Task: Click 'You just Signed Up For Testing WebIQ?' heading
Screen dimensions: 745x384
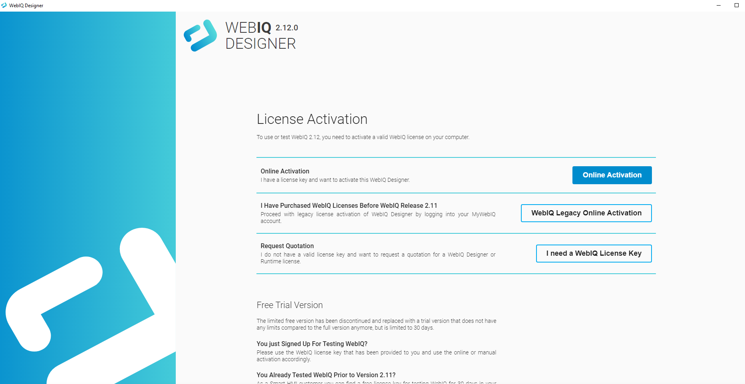Action: 312,344
